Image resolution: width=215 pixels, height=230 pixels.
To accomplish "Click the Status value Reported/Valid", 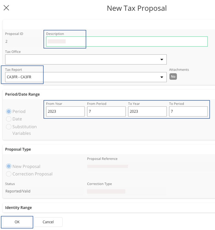I will point(18,191).
